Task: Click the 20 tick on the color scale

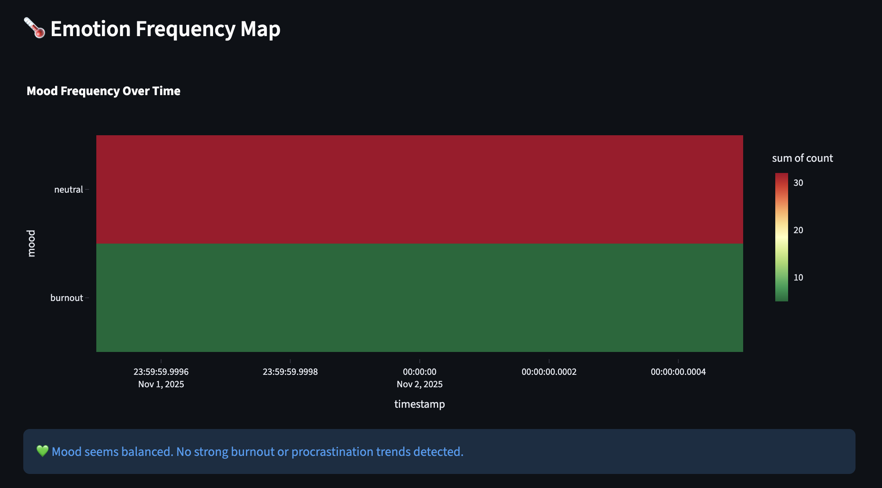Action: click(798, 230)
